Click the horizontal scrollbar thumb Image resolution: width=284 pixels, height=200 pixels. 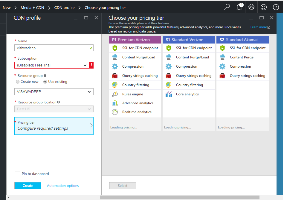click(x=180, y=198)
